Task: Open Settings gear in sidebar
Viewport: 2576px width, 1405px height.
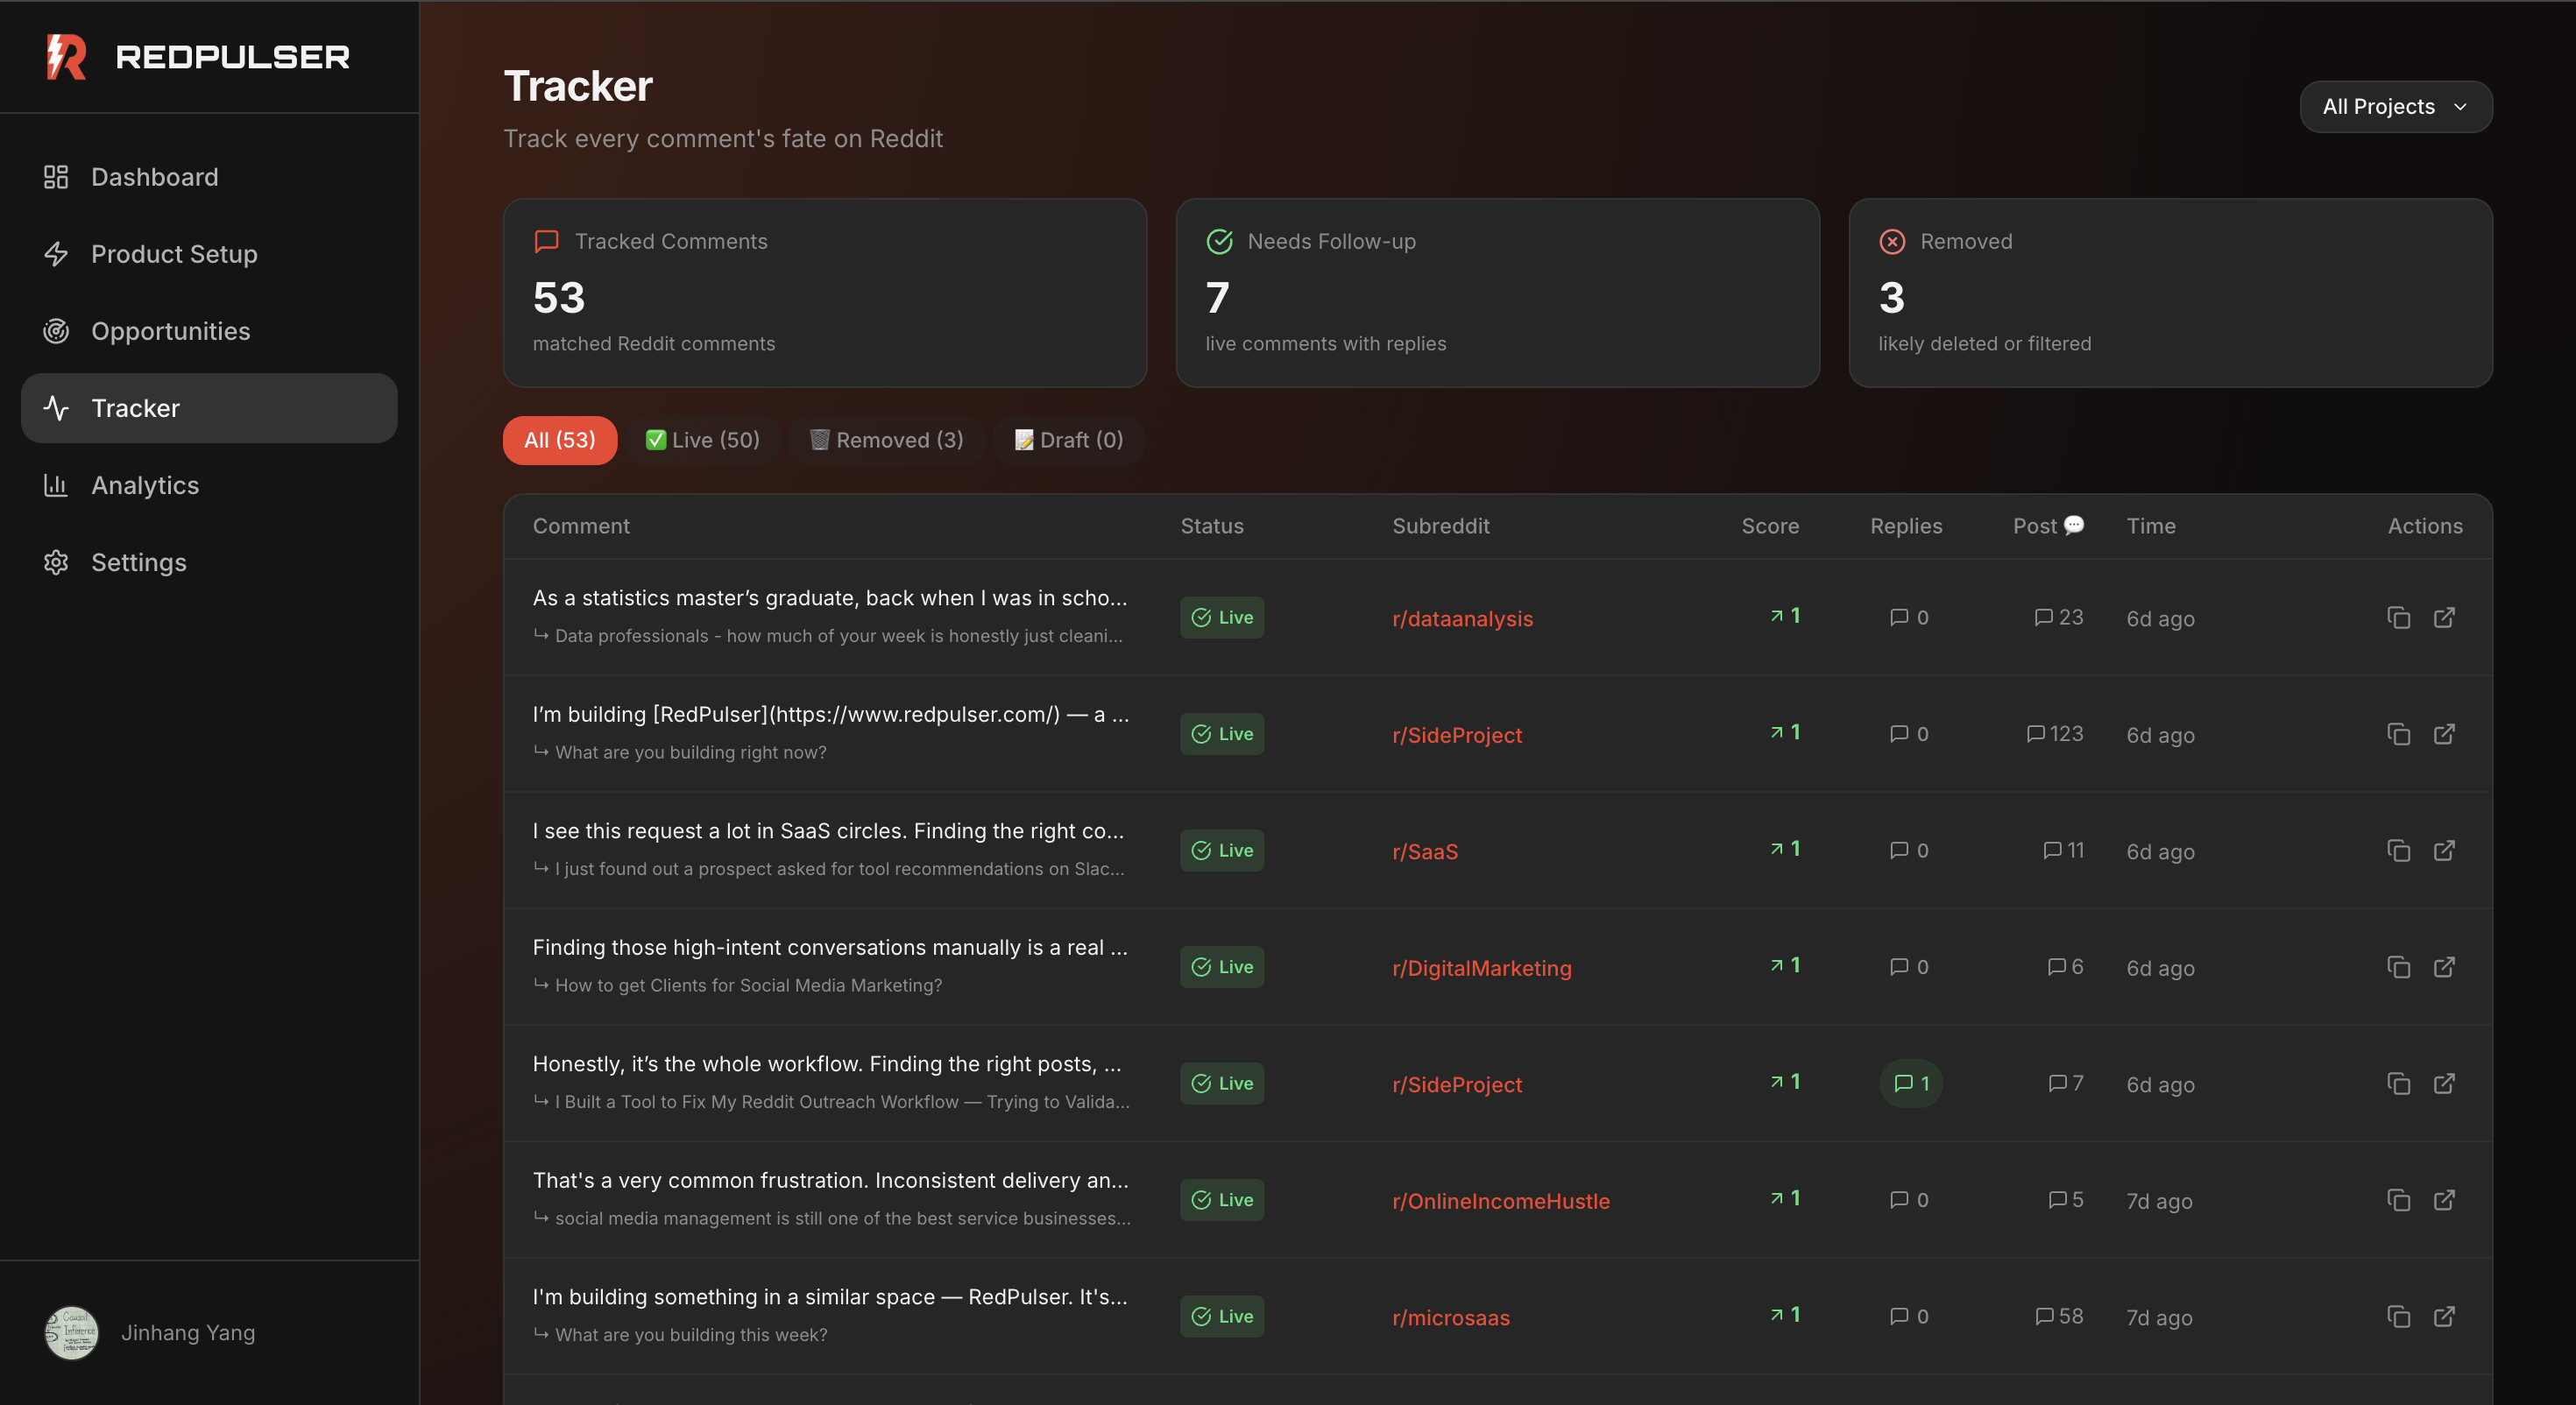Action: point(56,562)
